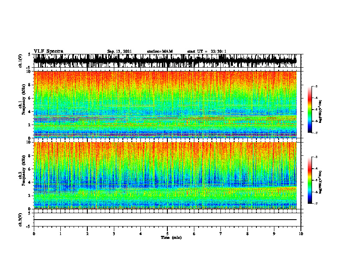Click the "2" kHz tick on ch.2 frequency axis
Image resolution: width=339 pixels, height=262 pixels.
click(x=30, y=196)
